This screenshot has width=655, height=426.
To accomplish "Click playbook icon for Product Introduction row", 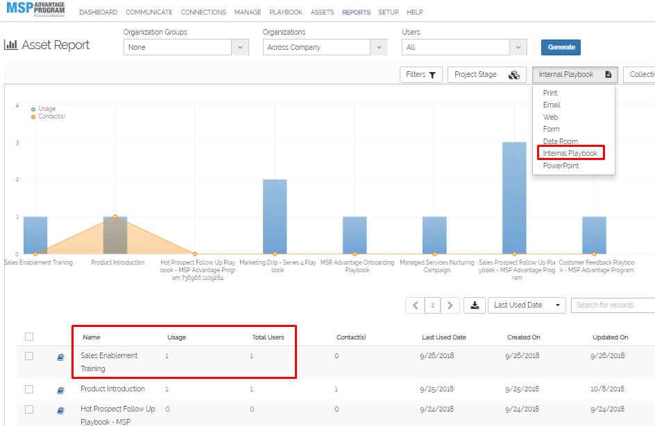I will coord(60,390).
